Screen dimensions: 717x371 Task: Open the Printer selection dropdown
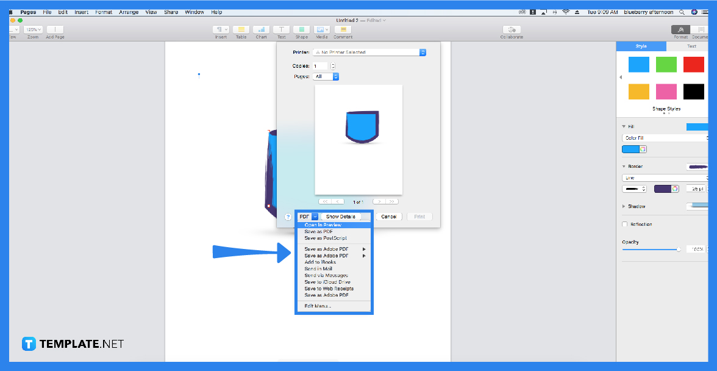point(369,52)
